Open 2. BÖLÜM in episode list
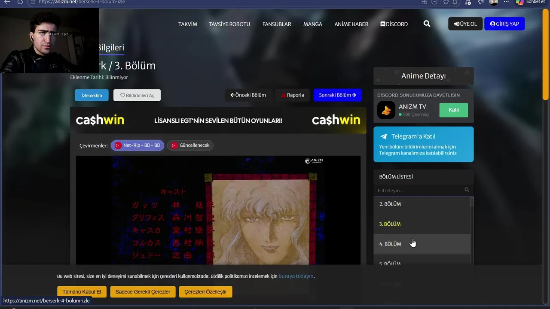 point(422,204)
